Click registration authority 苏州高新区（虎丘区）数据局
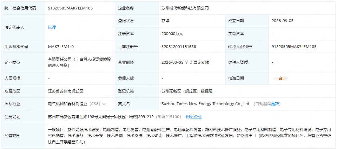The height and width of the screenshot is (150, 337). (187, 91)
